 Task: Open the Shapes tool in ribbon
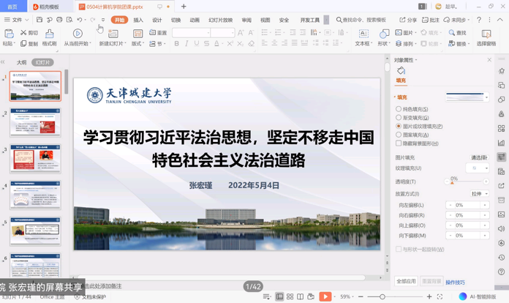(x=384, y=37)
